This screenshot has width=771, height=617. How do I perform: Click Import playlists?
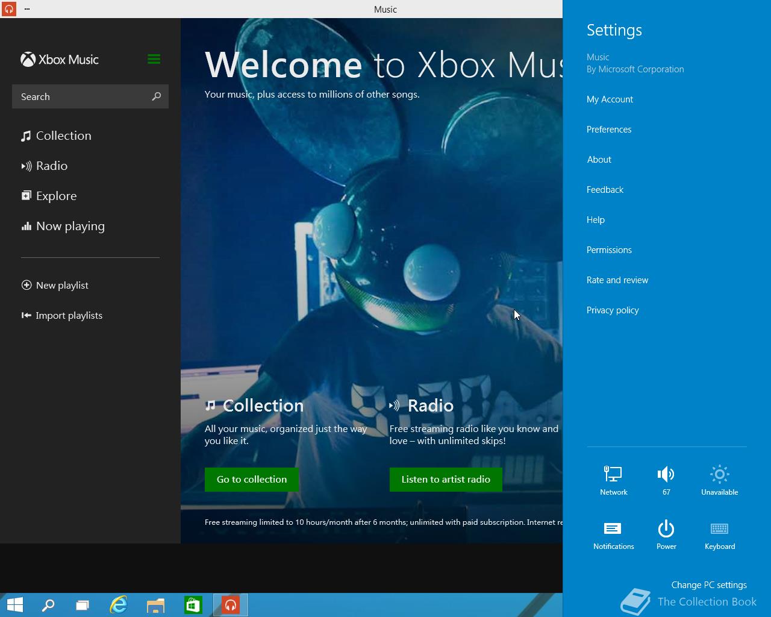click(x=62, y=315)
